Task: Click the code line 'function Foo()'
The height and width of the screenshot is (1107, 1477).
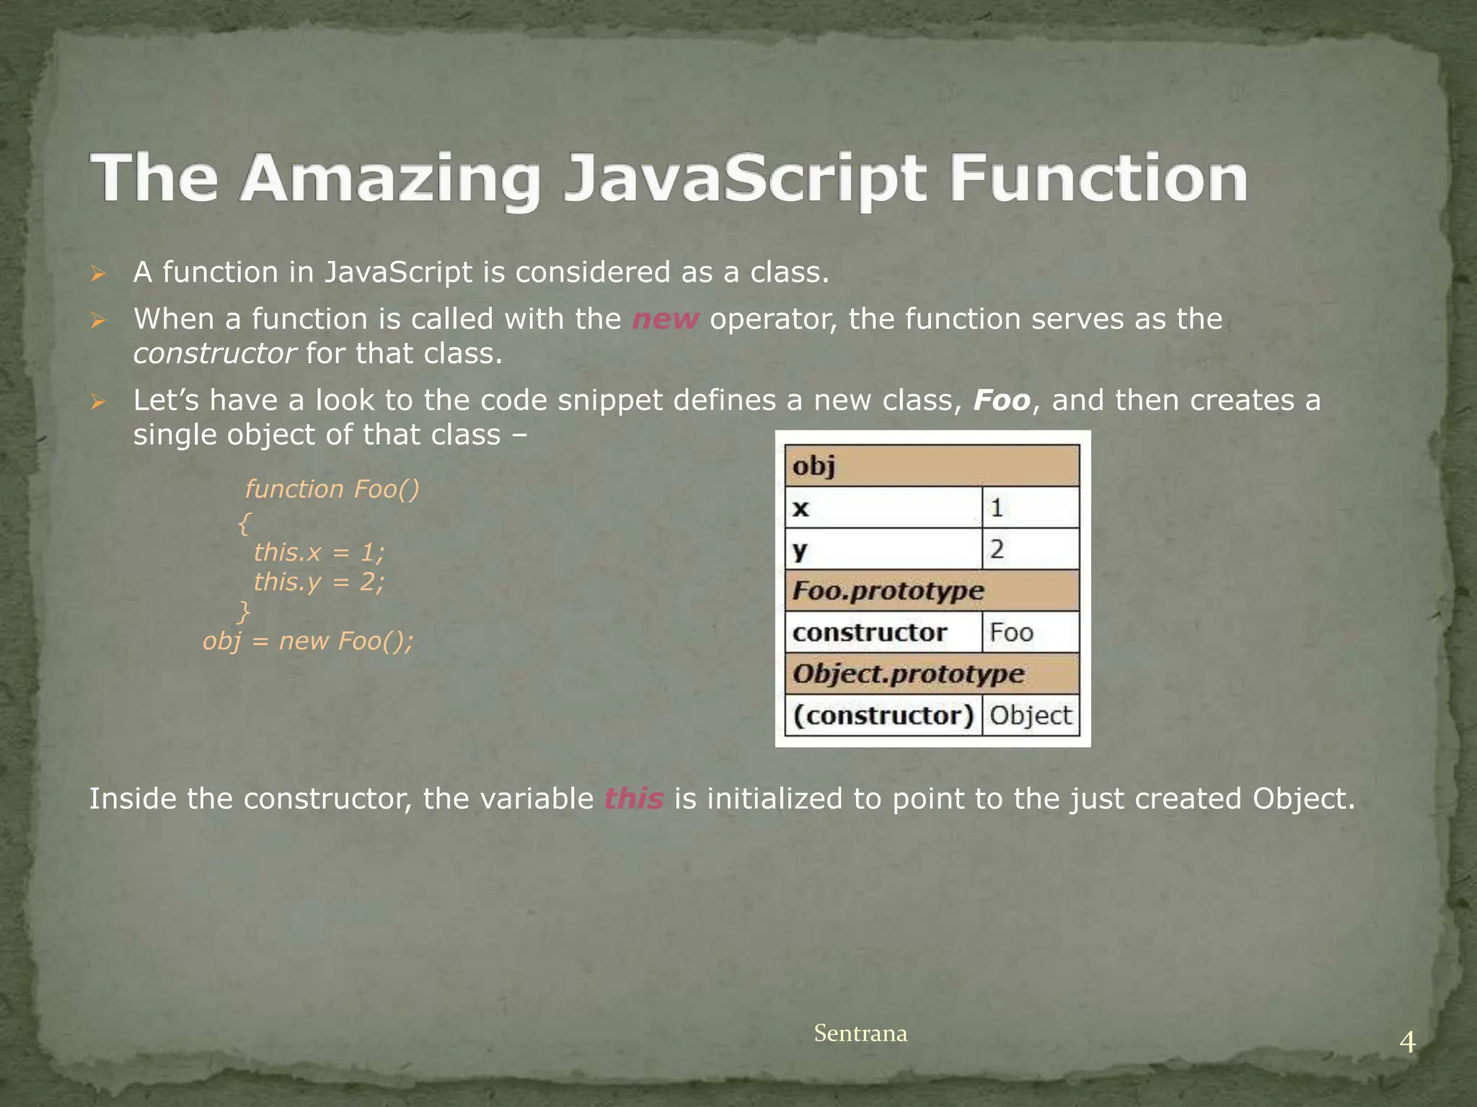Action: (332, 489)
